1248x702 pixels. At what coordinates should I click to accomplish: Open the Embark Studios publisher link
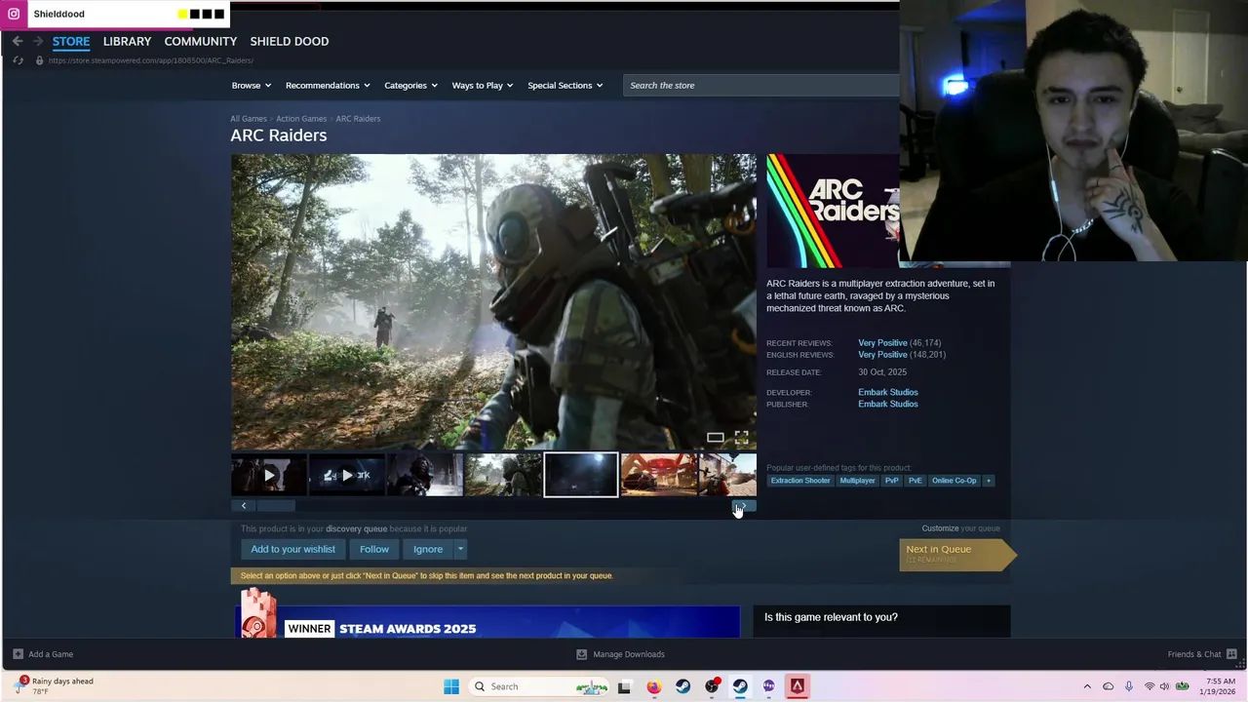click(x=888, y=404)
